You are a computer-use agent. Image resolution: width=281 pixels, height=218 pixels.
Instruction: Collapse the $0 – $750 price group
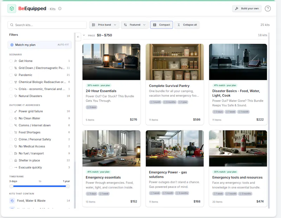(84, 35)
